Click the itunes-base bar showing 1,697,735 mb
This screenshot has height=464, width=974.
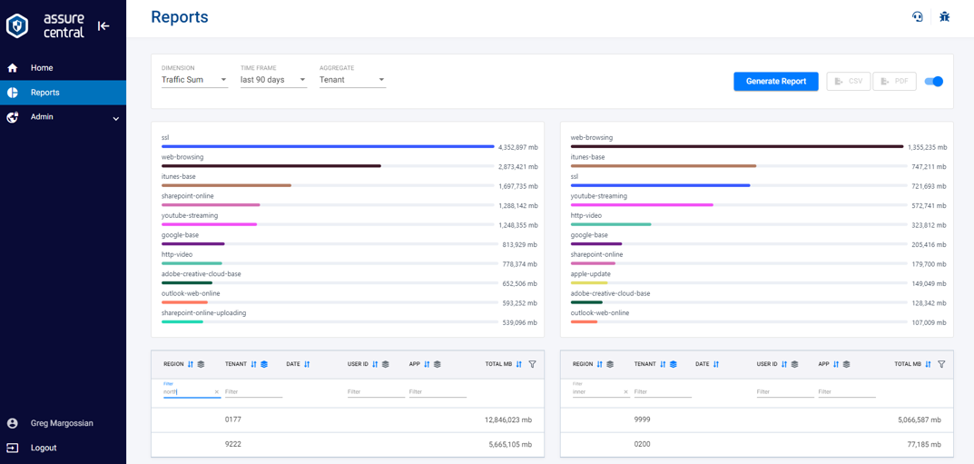pos(226,185)
